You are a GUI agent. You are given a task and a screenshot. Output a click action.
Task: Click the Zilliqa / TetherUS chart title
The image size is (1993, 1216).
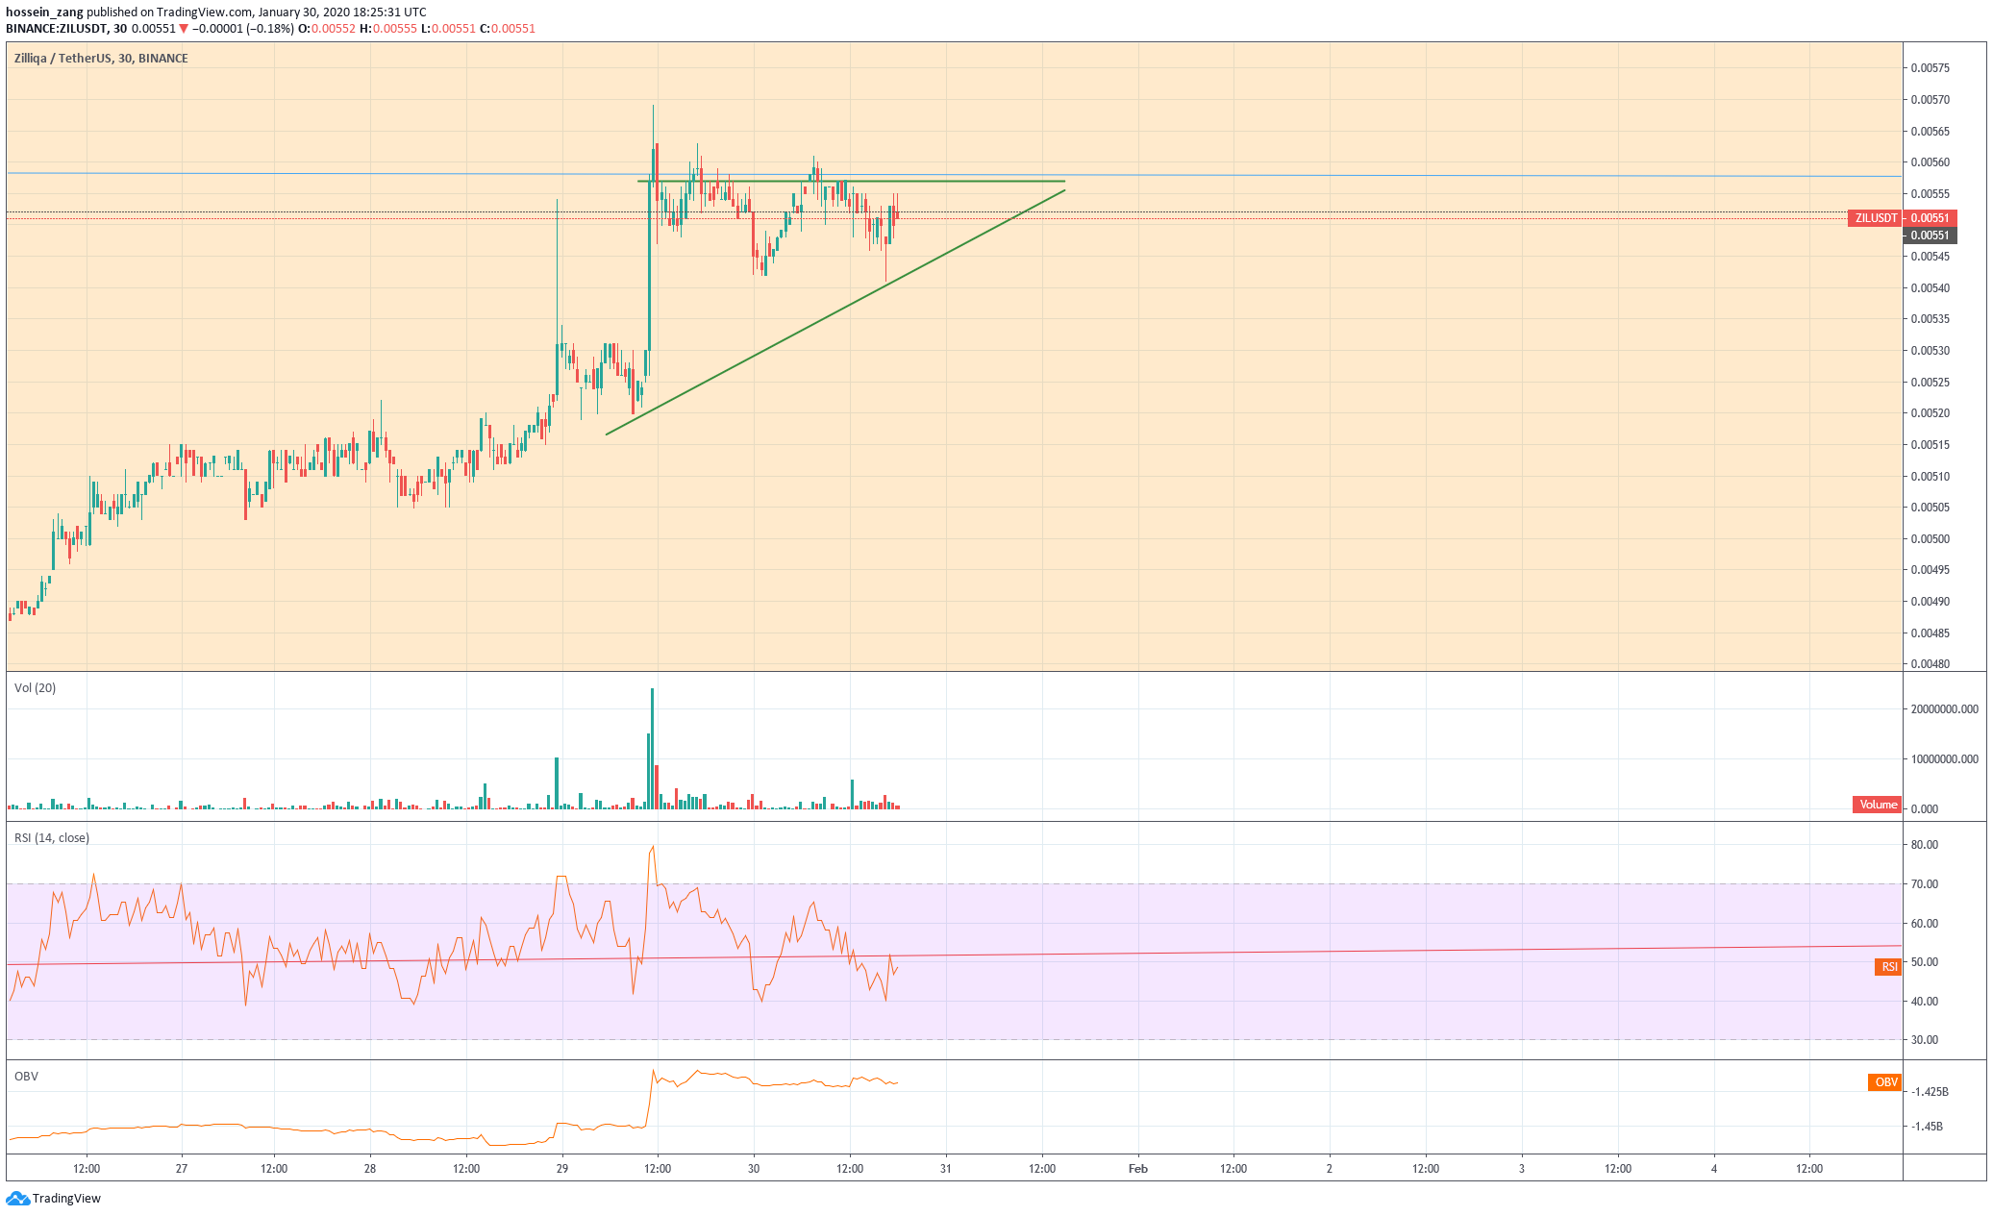[101, 59]
